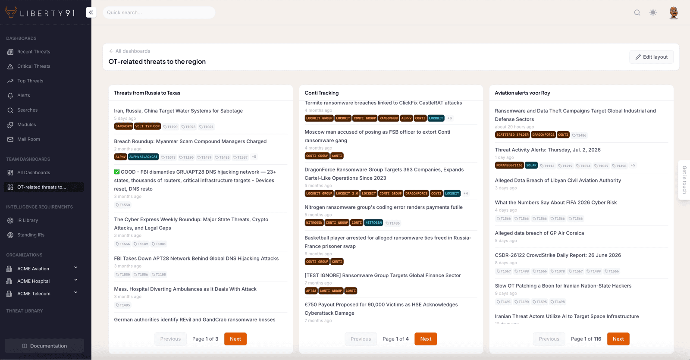Open Alleged Data Breach of Libyan Civil Aviation
690x360 pixels.
pos(558,181)
